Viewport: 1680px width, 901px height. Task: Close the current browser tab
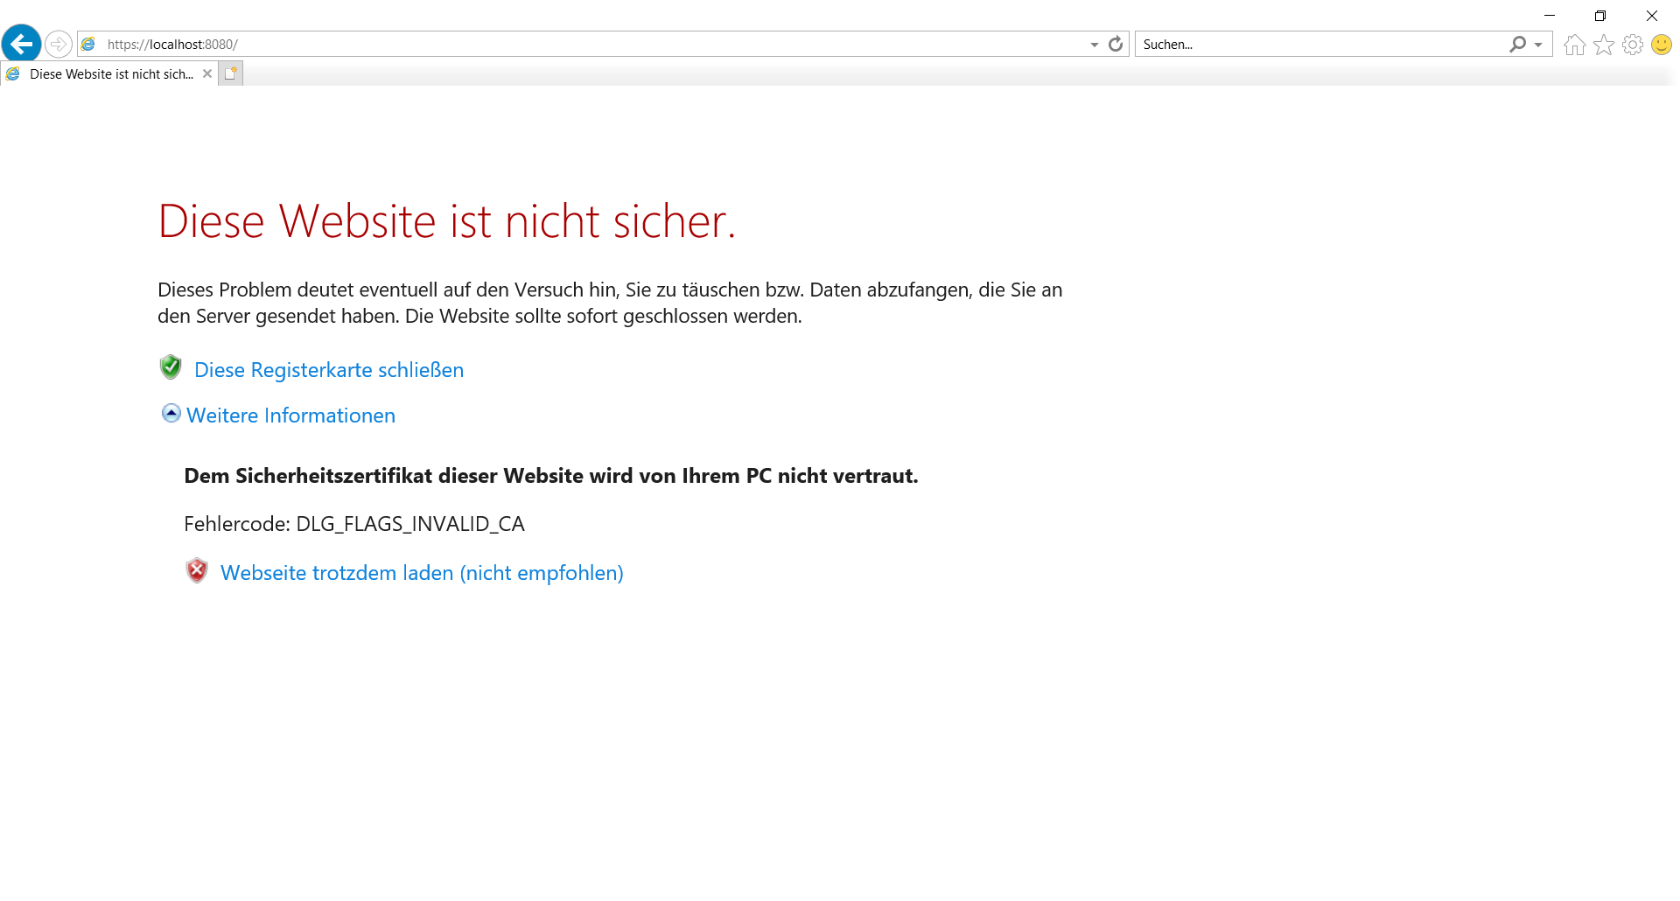(207, 73)
